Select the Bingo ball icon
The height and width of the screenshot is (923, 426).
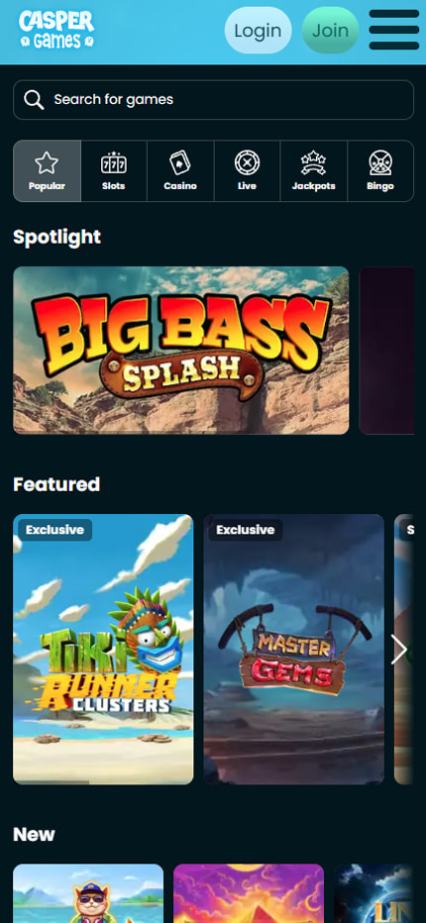[380, 163]
